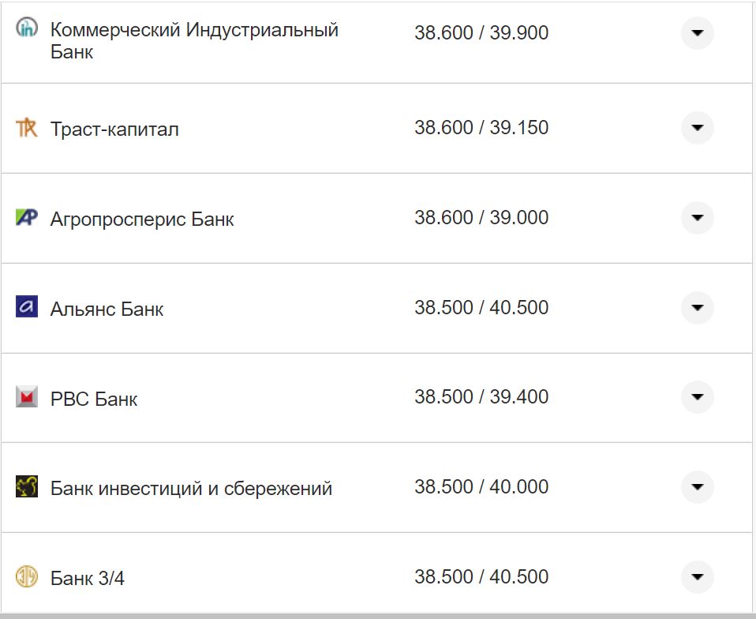The width and height of the screenshot is (756, 619).
Task: Click the 38.500 / 40.000 exchange rate
Action: click(483, 488)
